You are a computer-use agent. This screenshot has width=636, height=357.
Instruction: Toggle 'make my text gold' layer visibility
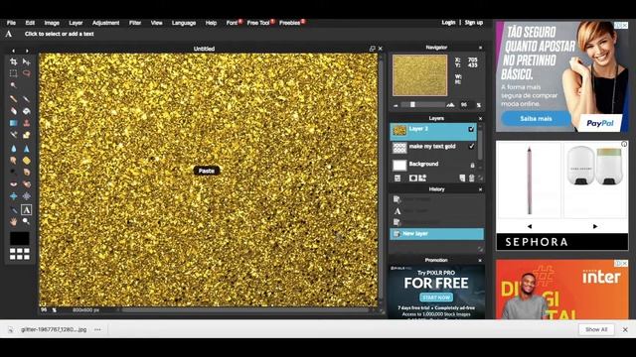pos(471,146)
